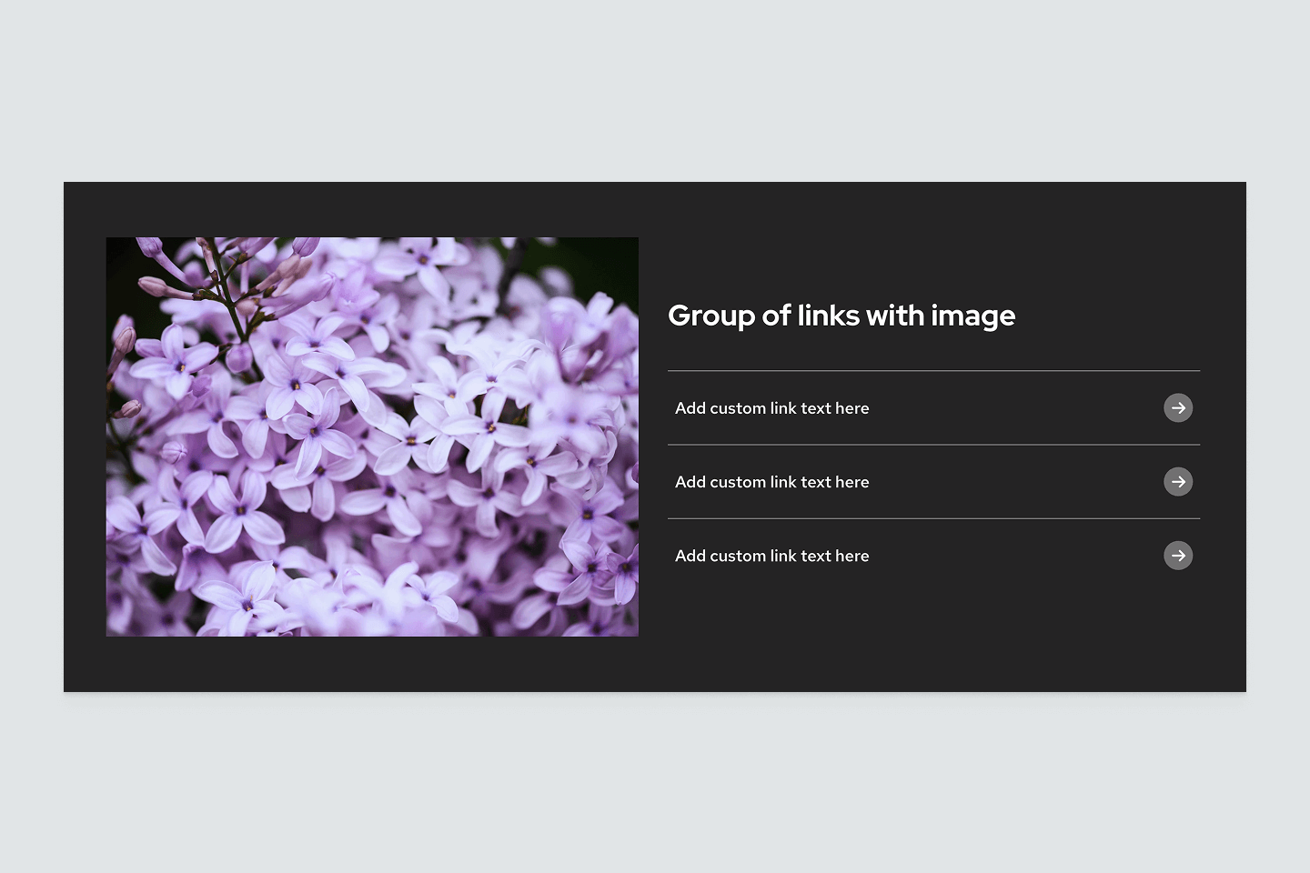Click the word 'Group' in the heading
The image size is (1310, 873).
(x=710, y=316)
